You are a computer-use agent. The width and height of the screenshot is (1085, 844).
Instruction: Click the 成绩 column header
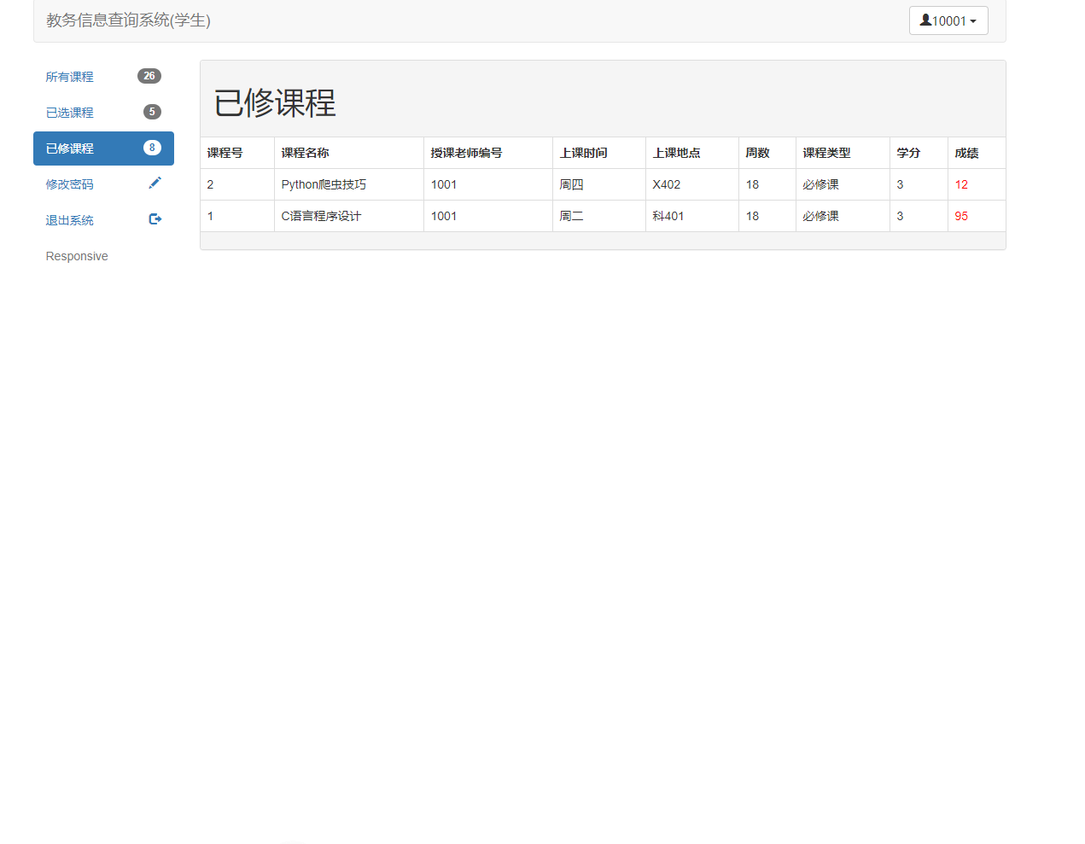point(965,152)
